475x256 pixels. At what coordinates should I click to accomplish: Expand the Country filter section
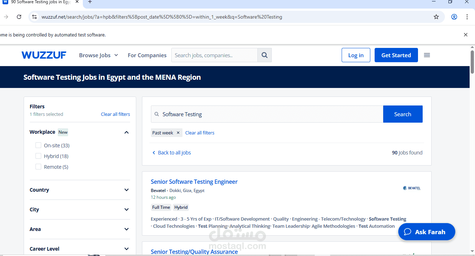coord(126,190)
